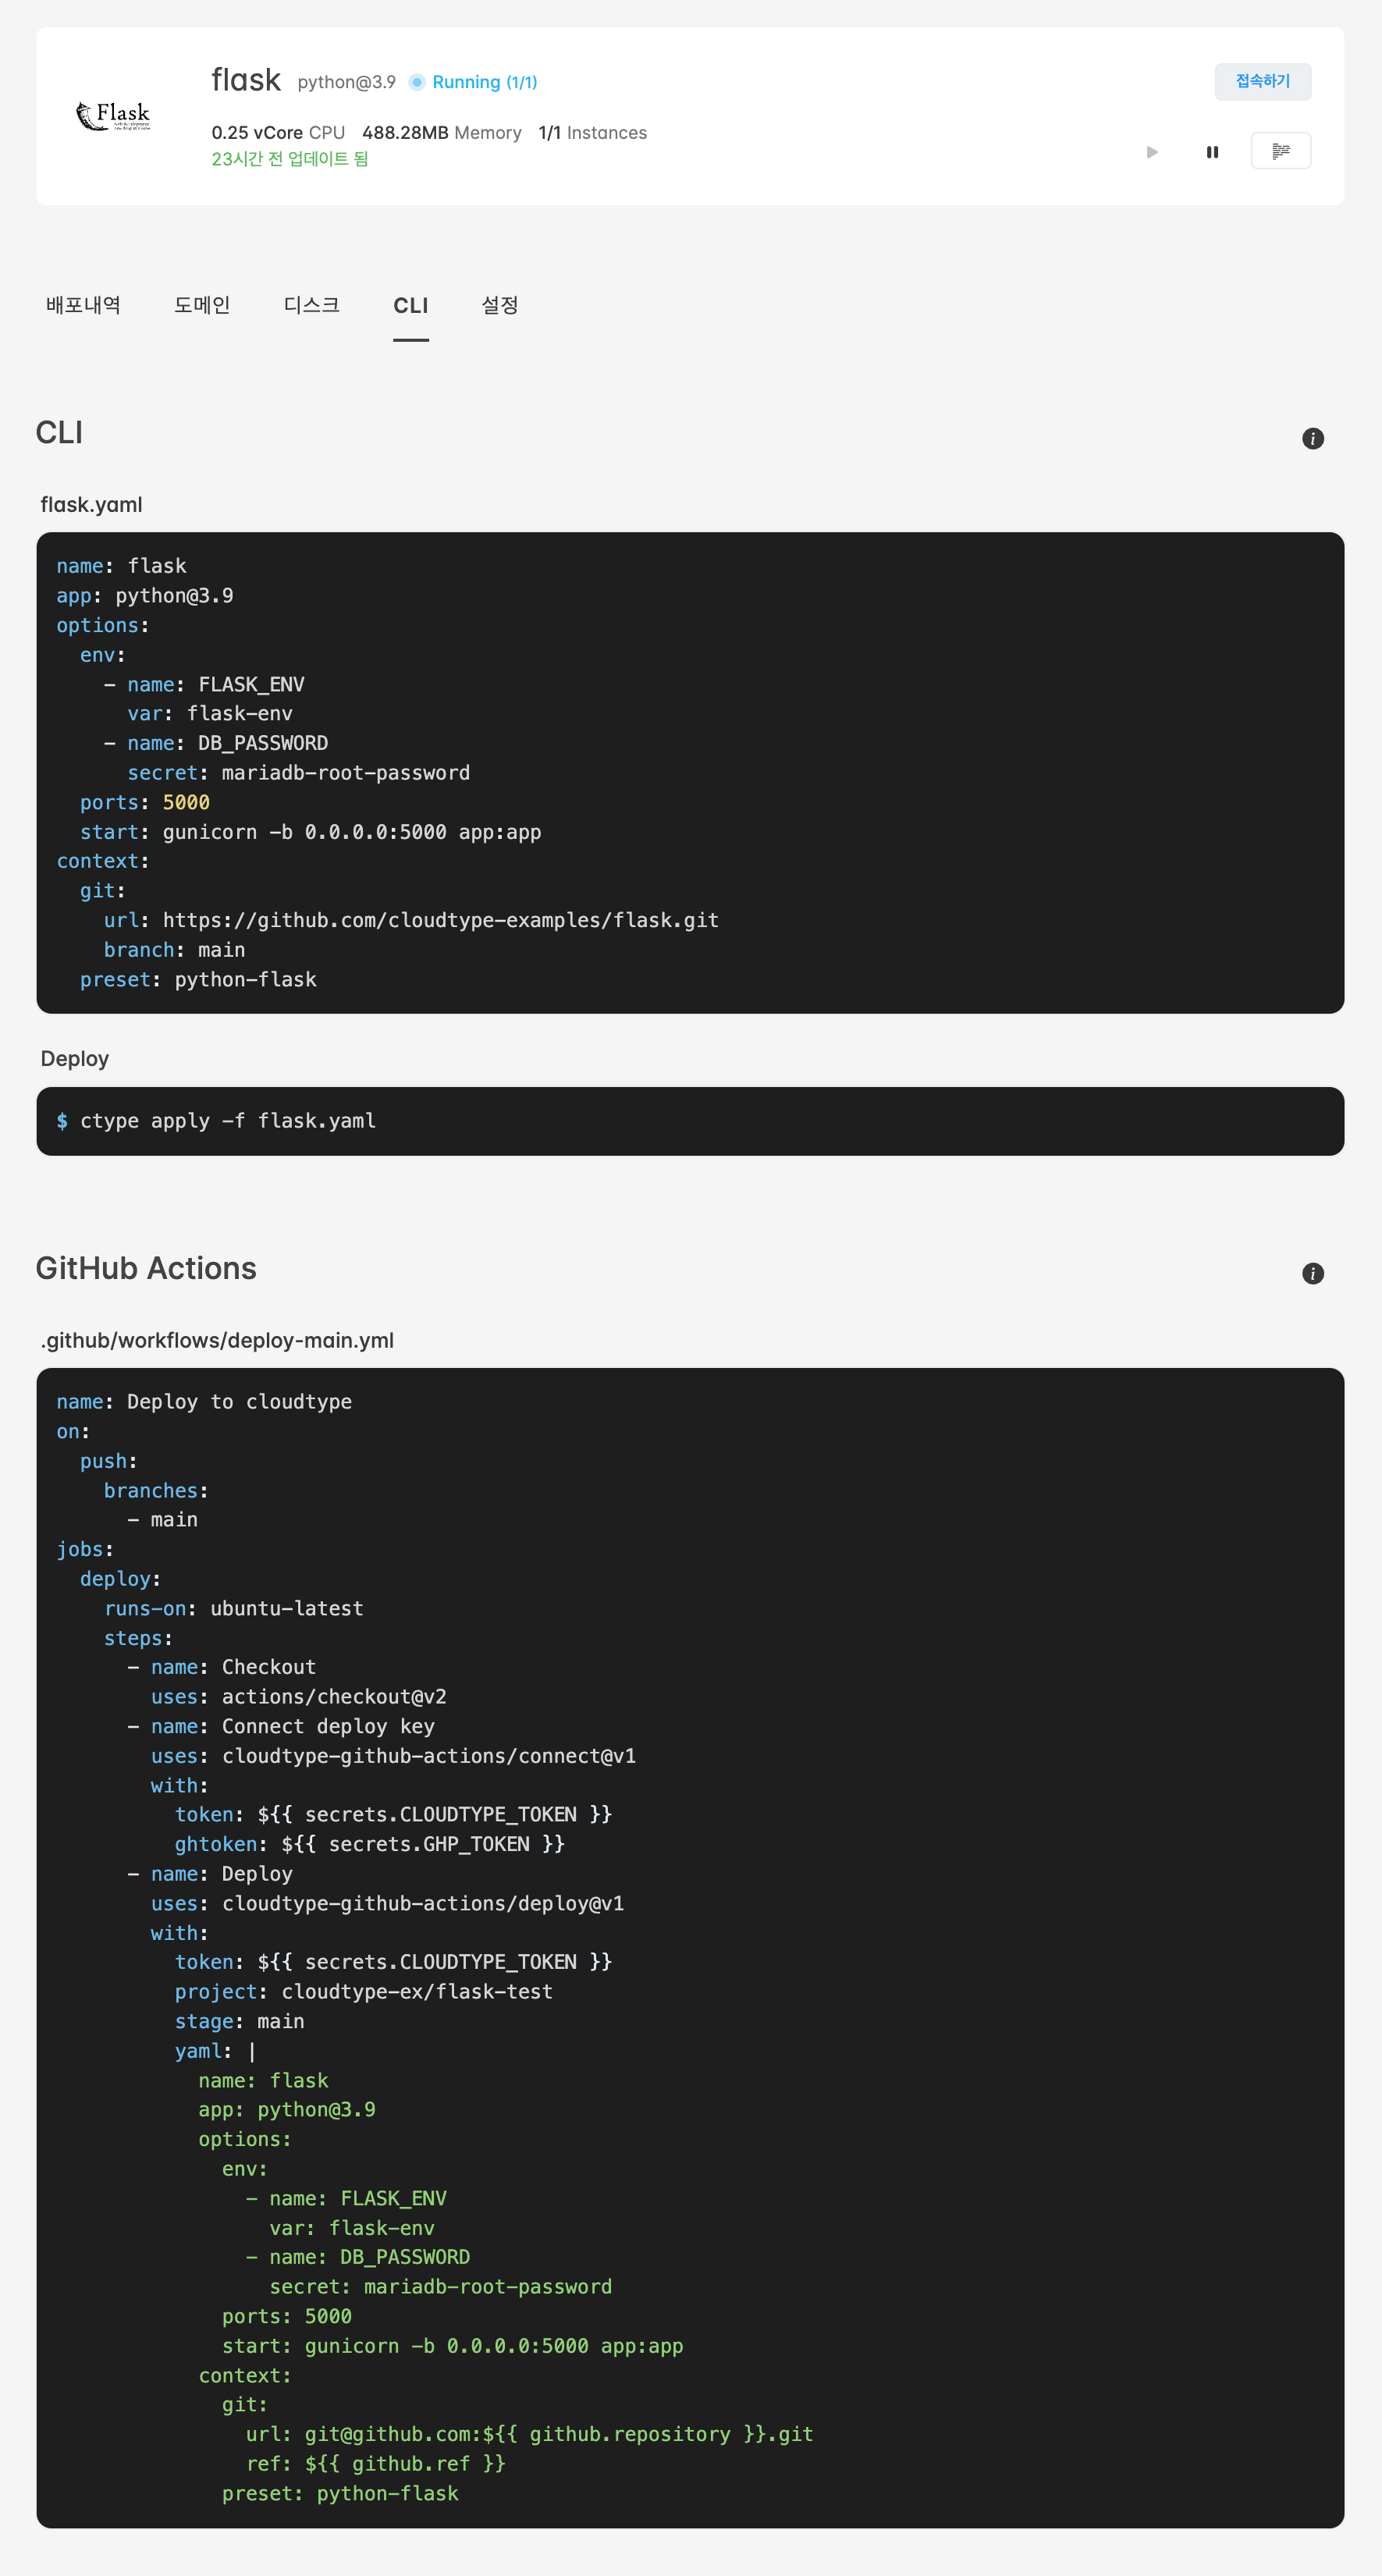The height and width of the screenshot is (2576, 1382).
Task: Click the '23시간 전 업데이트 됨' update text
Action: pyautogui.click(x=289, y=159)
